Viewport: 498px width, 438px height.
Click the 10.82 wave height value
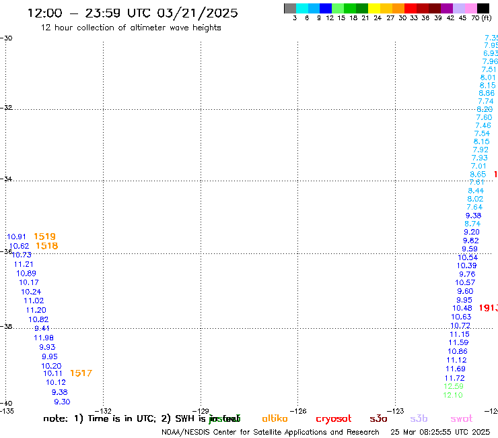coord(38,319)
